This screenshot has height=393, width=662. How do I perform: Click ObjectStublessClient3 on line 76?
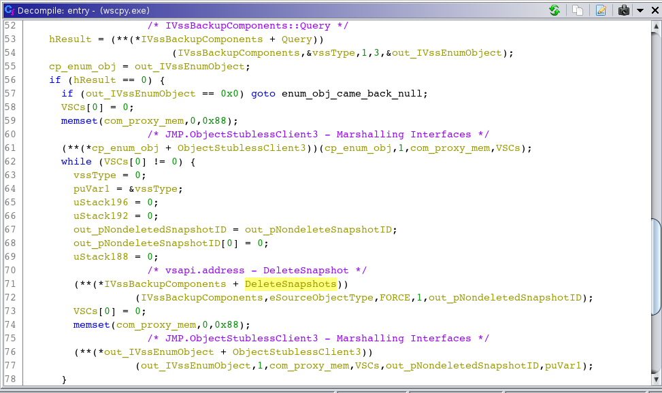[x=297, y=352]
